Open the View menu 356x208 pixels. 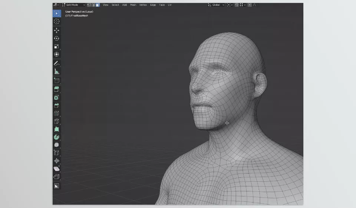[x=105, y=5]
